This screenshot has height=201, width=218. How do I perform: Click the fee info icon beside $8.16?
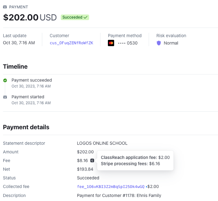click(92, 160)
